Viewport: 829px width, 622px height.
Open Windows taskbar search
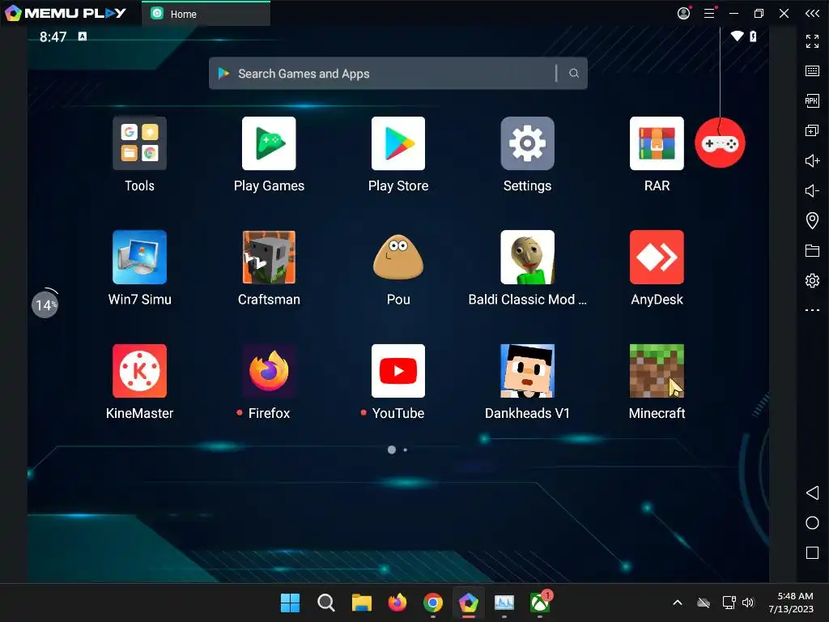(x=325, y=603)
